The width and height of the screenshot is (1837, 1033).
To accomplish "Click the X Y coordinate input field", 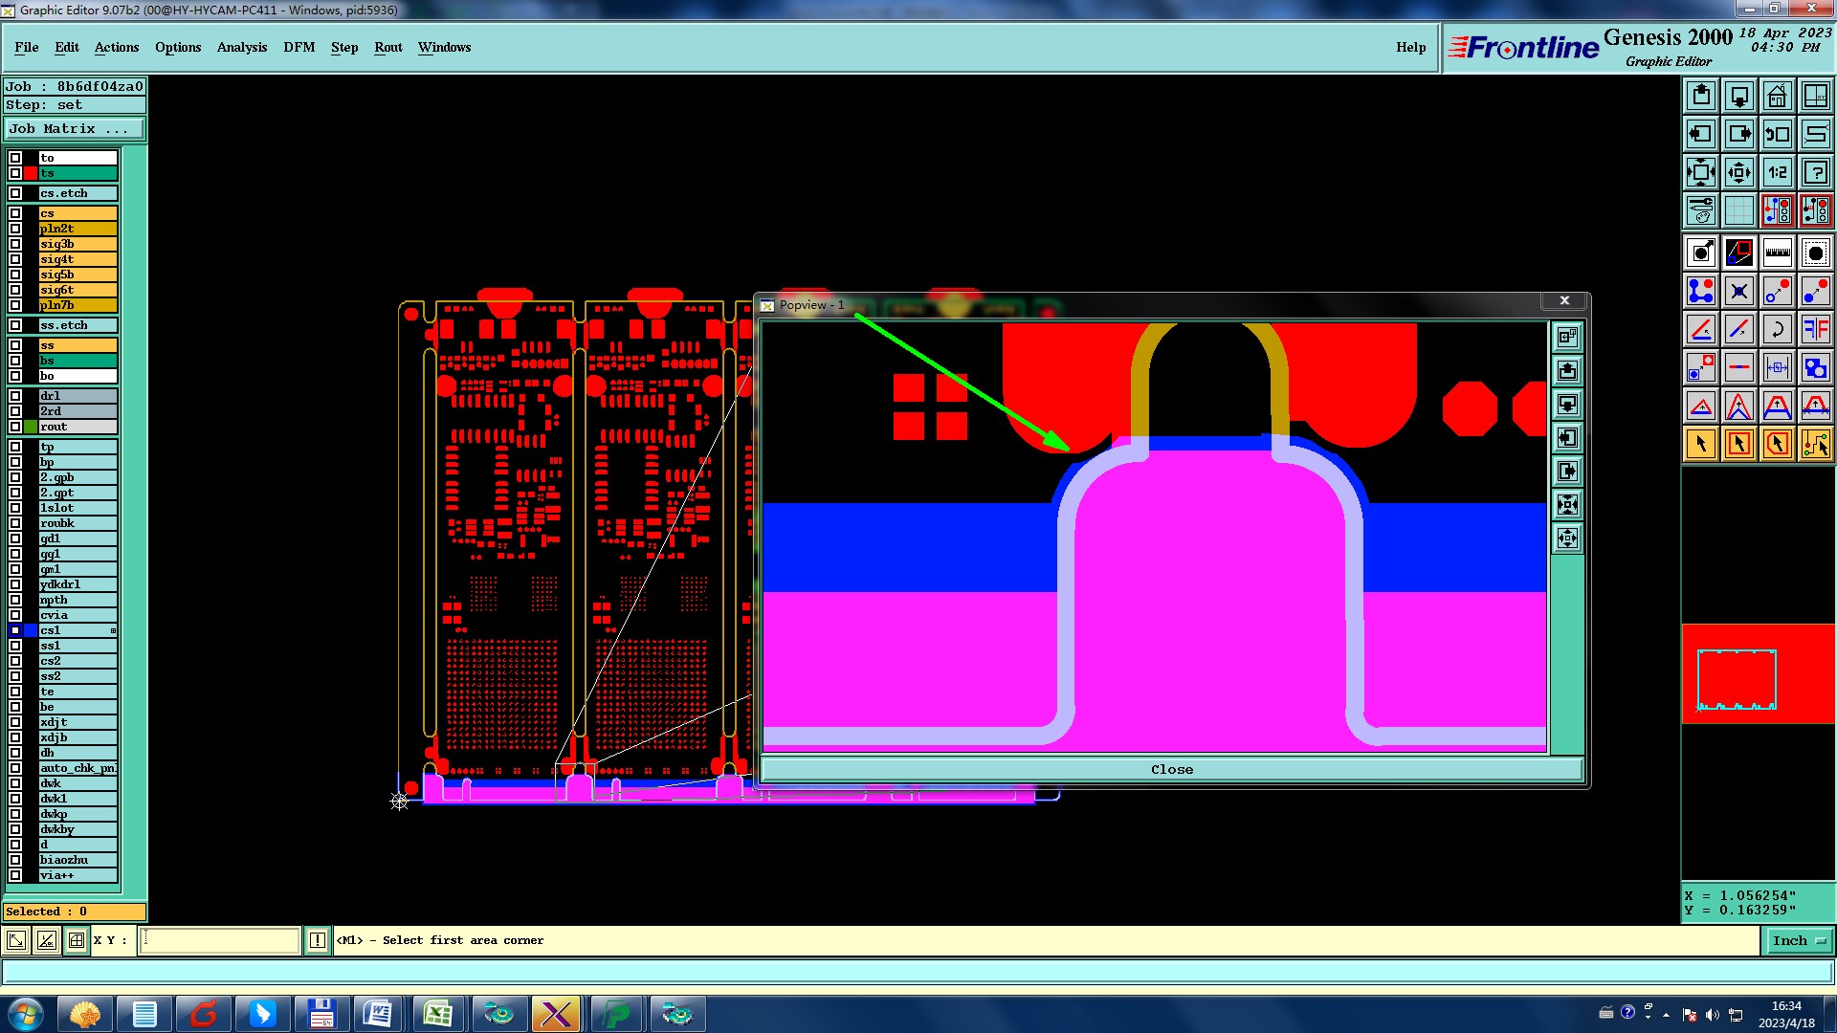I will point(220,941).
